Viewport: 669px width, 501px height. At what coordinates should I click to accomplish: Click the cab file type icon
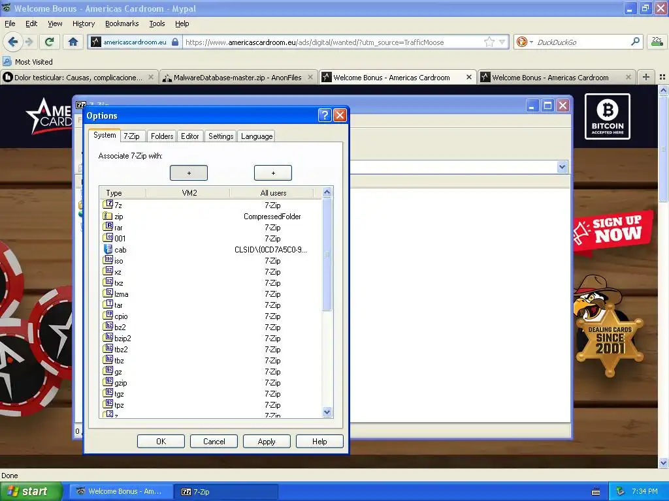click(x=108, y=249)
